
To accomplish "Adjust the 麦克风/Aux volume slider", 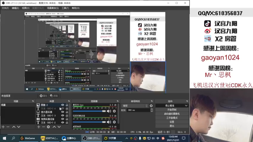I will tap(89, 111).
